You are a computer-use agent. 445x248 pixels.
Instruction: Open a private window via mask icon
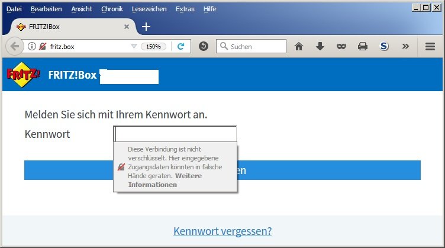click(341, 47)
